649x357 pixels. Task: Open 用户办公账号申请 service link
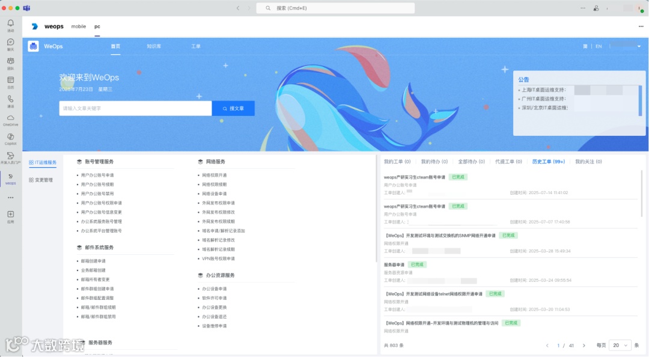[97, 175]
